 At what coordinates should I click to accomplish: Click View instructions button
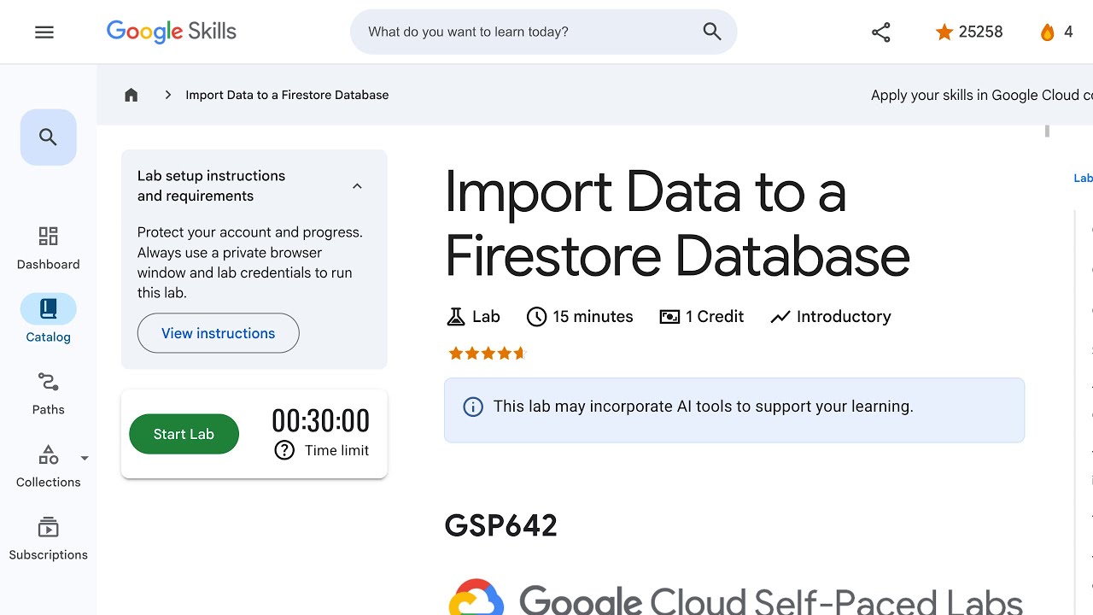219,333
